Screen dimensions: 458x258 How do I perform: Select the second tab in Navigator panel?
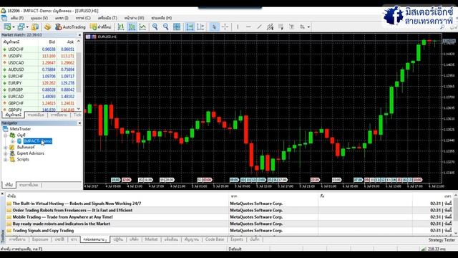click(x=29, y=185)
